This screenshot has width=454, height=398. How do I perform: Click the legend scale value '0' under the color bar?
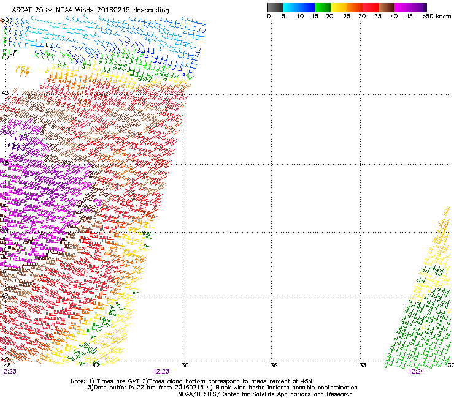click(x=269, y=17)
